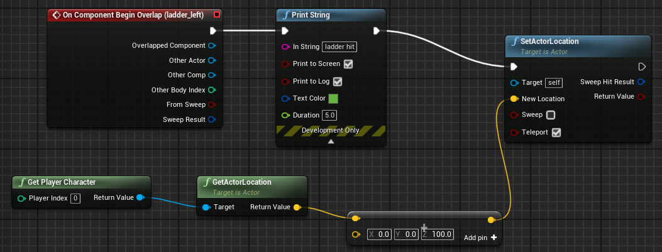The image size is (662, 252).
Task: Click the Target pin on GetActorLocation
Action: (x=206, y=207)
